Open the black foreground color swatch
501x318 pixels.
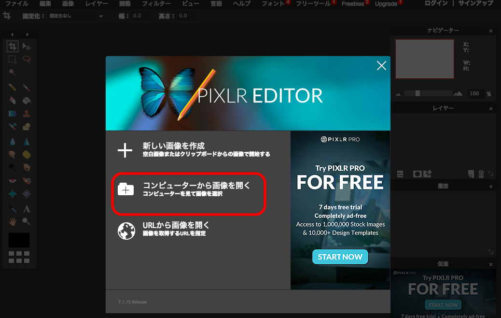19,240
